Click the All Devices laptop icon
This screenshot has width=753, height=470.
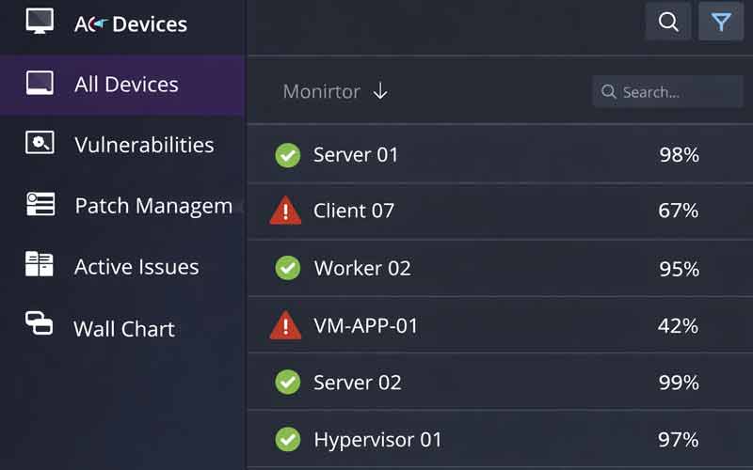coord(40,84)
